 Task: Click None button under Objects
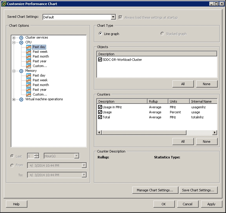pos(207,84)
